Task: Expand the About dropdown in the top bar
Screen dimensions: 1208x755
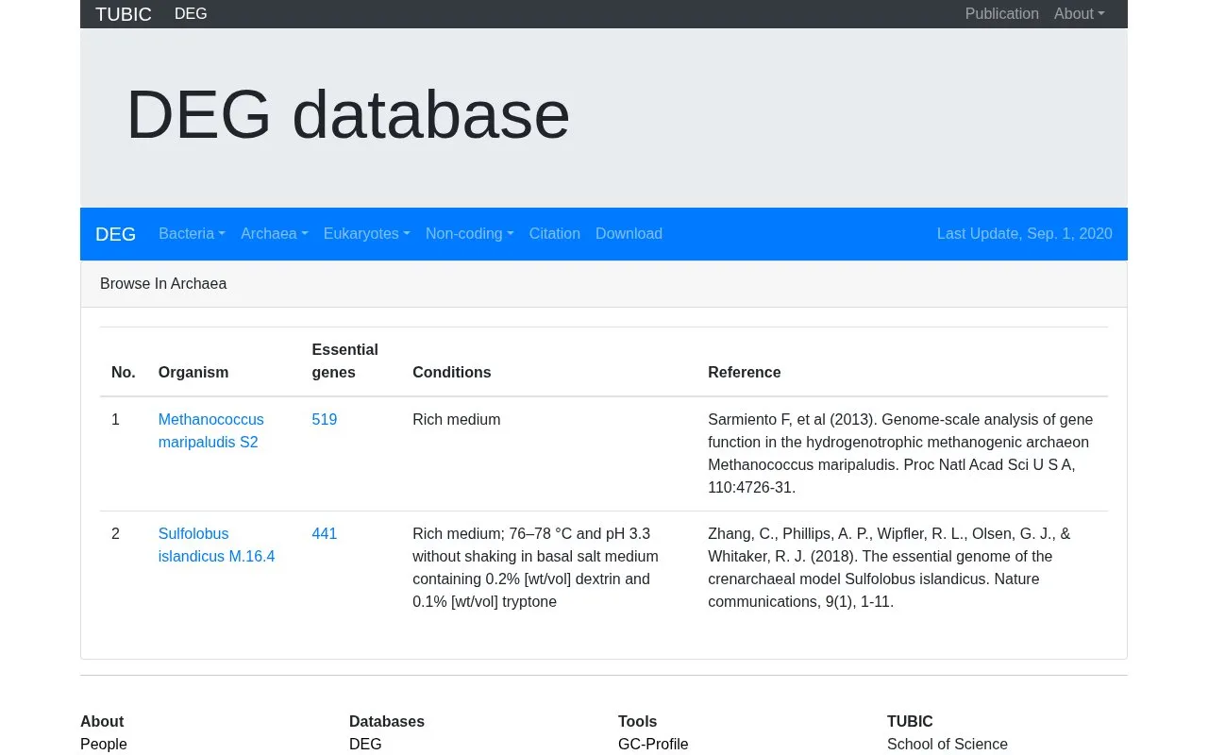Action: (1079, 14)
